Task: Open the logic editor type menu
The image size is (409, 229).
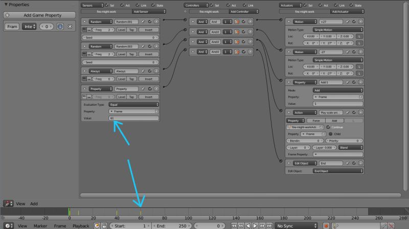Action: (x=8, y=203)
